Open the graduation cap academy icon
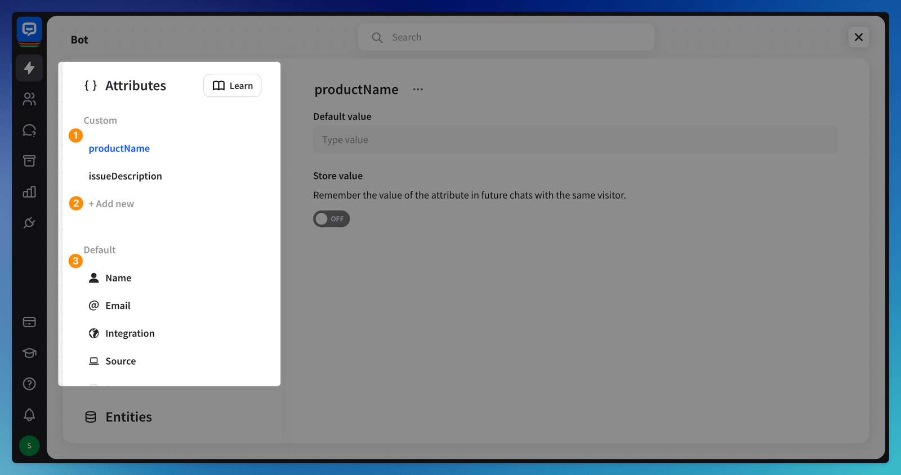The height and width of the screenshot is (475, 901). click(x=29, y=353)
